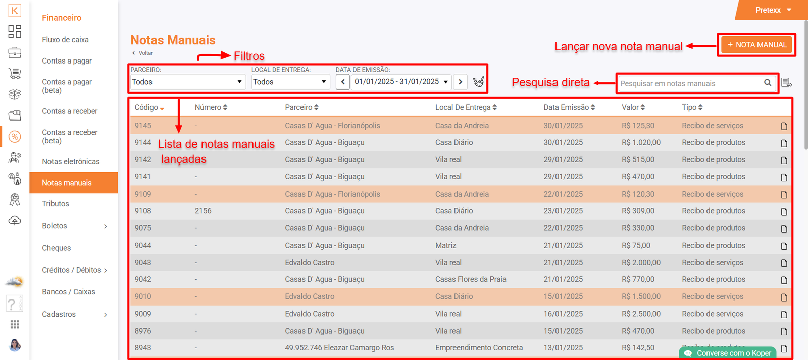This screenshot has height=360, width=808.
Task: Click the export list icon beside search
Action: (786, 83)
